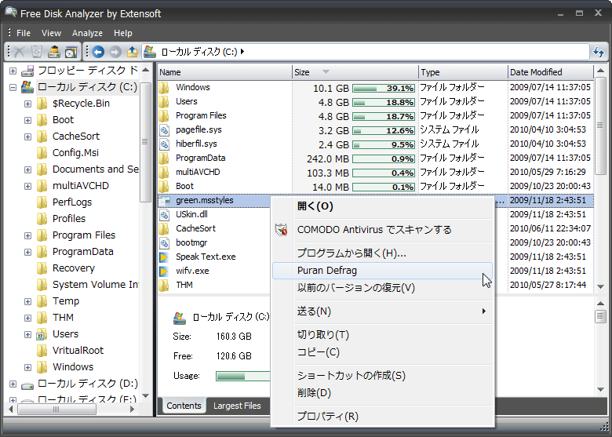
Task: Expand the Documents and Se tree node
Action: tap(27, 169)
